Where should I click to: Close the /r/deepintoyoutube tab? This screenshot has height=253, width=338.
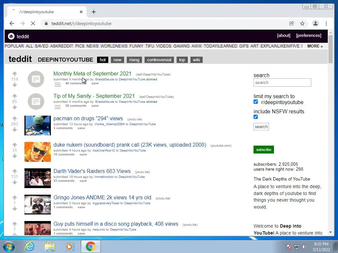click(81, 12)
